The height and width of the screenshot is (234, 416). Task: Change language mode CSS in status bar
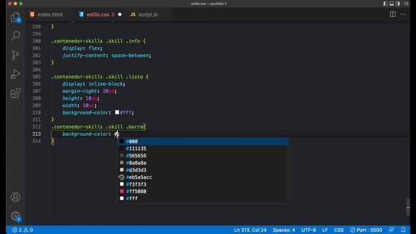339,230
